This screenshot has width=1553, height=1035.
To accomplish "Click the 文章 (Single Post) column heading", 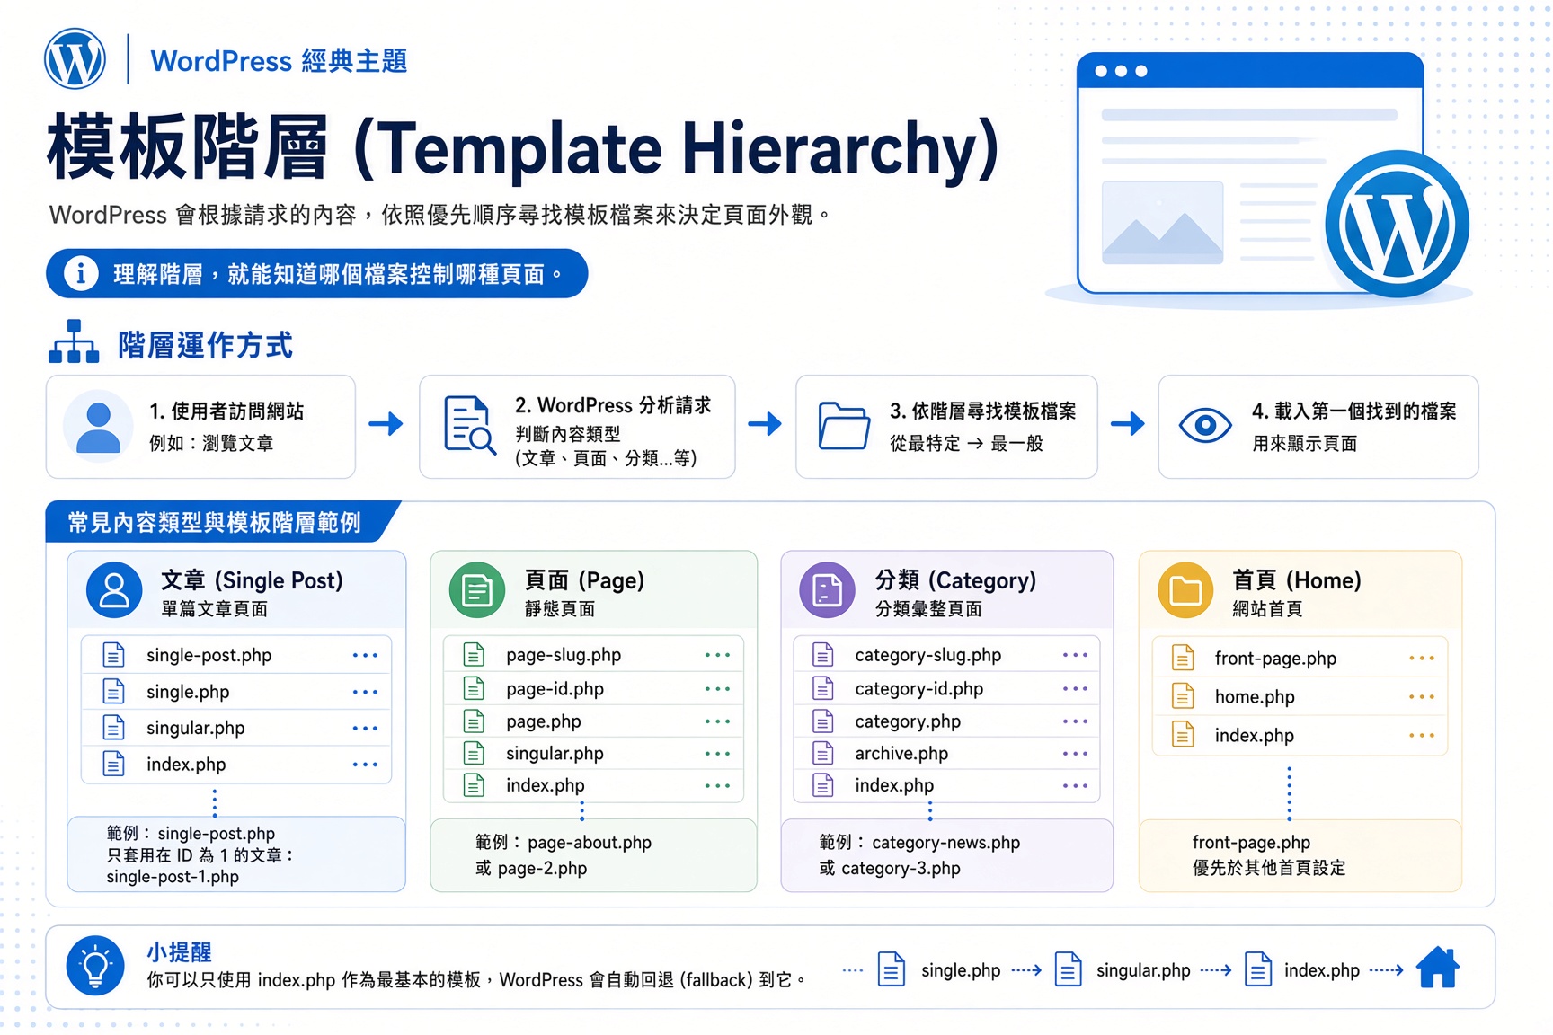I will click(x=252, y=579).
